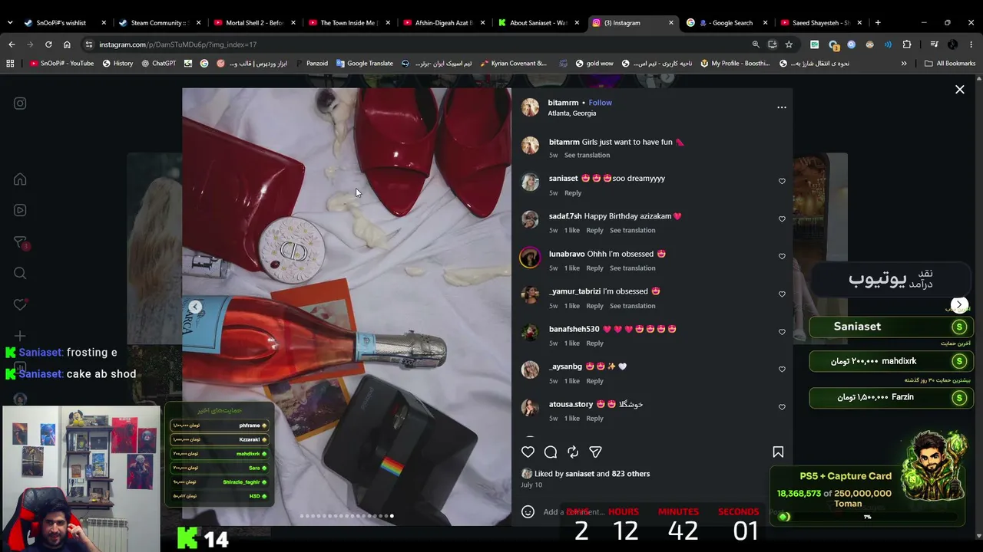Reply to saniaset's comment
Viewport: 983px width, 552px height.
[x=573, y=193]
